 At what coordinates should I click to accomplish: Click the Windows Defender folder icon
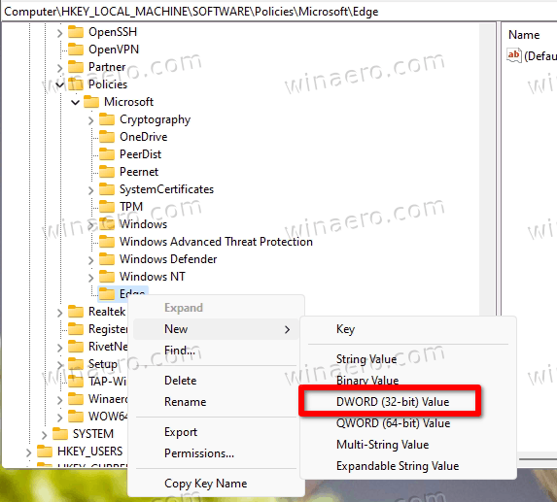(x=107, y=259)
